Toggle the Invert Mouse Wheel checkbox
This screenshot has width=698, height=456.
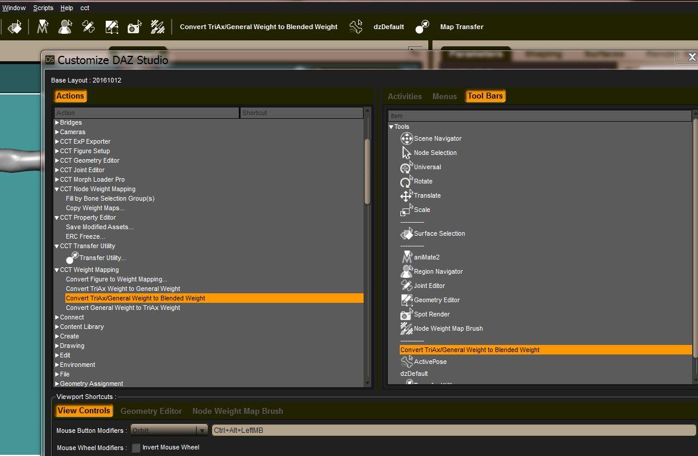136,448
